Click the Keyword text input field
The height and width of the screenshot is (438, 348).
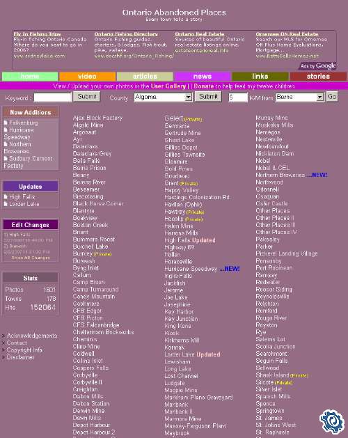(52, 97)
